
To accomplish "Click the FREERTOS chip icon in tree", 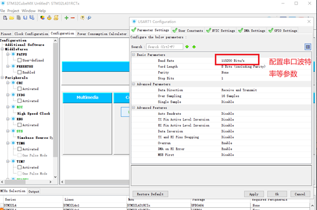I will pyautogui.click(x=13, y=66).
